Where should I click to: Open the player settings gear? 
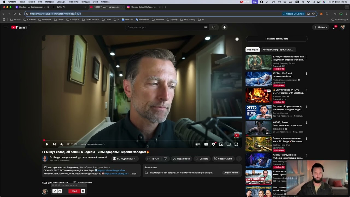click(214, 144)
